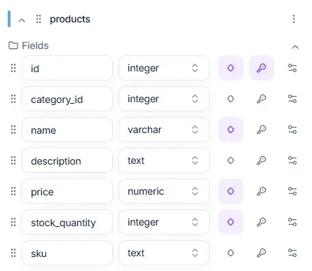This screenshot has height=271, width=312.
Task: Open attribute settings for name field
Action: pos(292,130)
